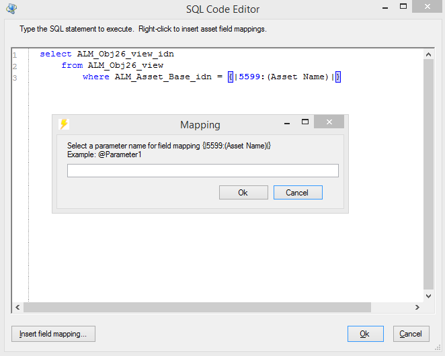Click the horizontal scrollbar left arrow
The height and width of the screenshot is (356, 445).
(x=17, y=307)
